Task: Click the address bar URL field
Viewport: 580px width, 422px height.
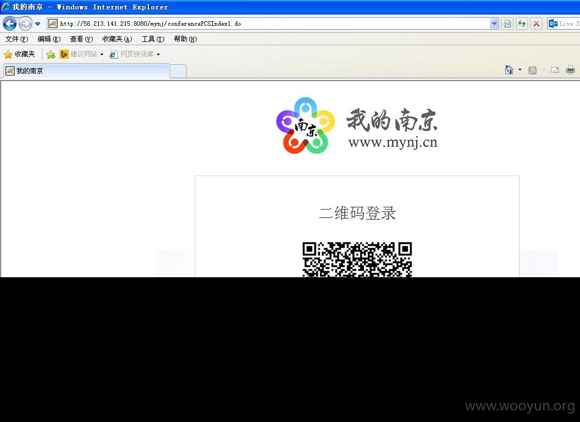Action: tap(274, 23)
